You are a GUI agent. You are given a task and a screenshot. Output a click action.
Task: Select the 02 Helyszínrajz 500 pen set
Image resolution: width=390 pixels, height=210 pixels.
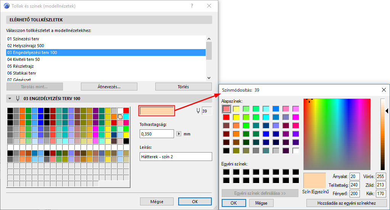106,46
